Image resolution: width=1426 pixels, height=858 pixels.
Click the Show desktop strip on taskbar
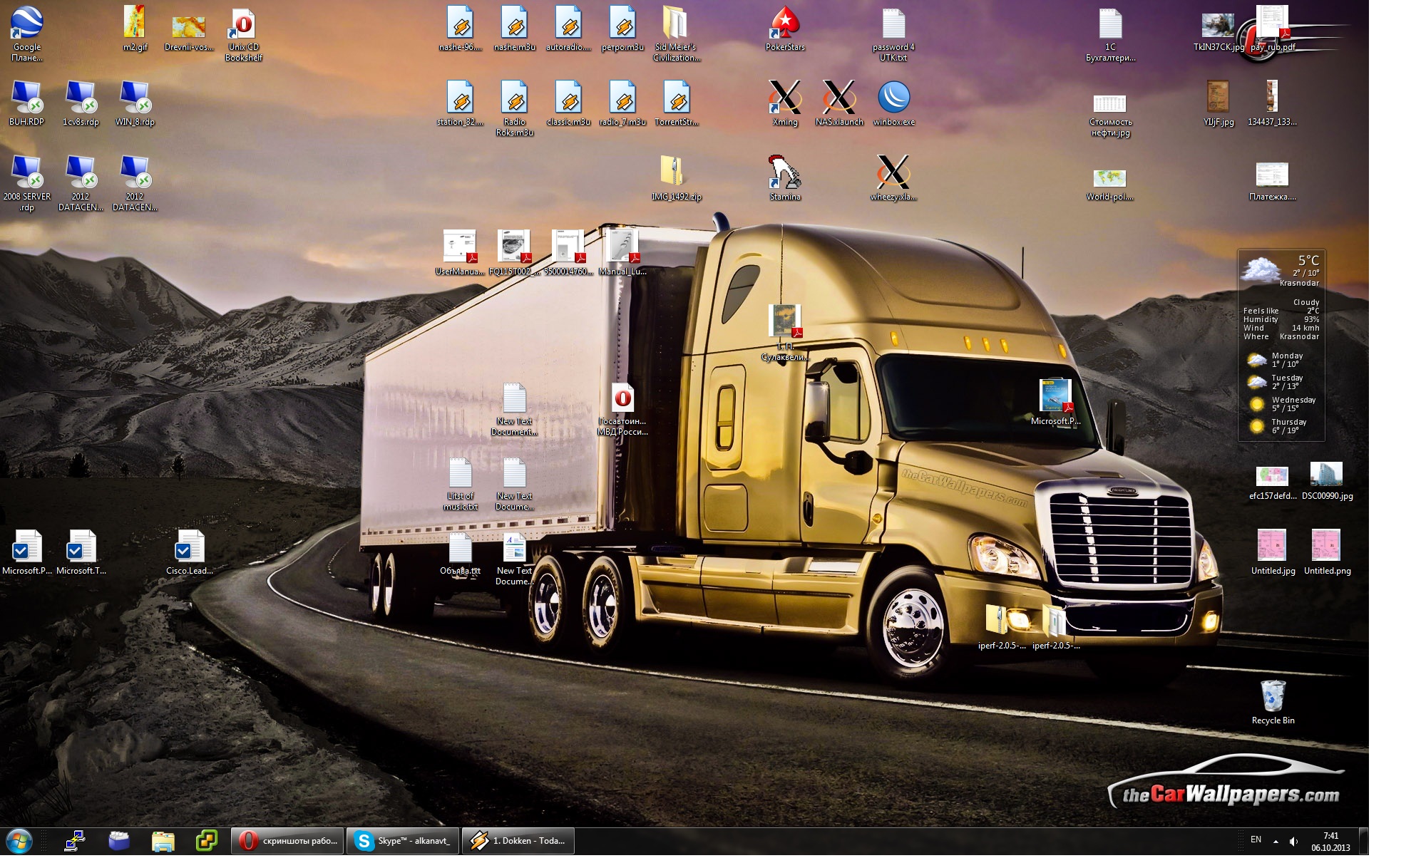pos(1363,842)
